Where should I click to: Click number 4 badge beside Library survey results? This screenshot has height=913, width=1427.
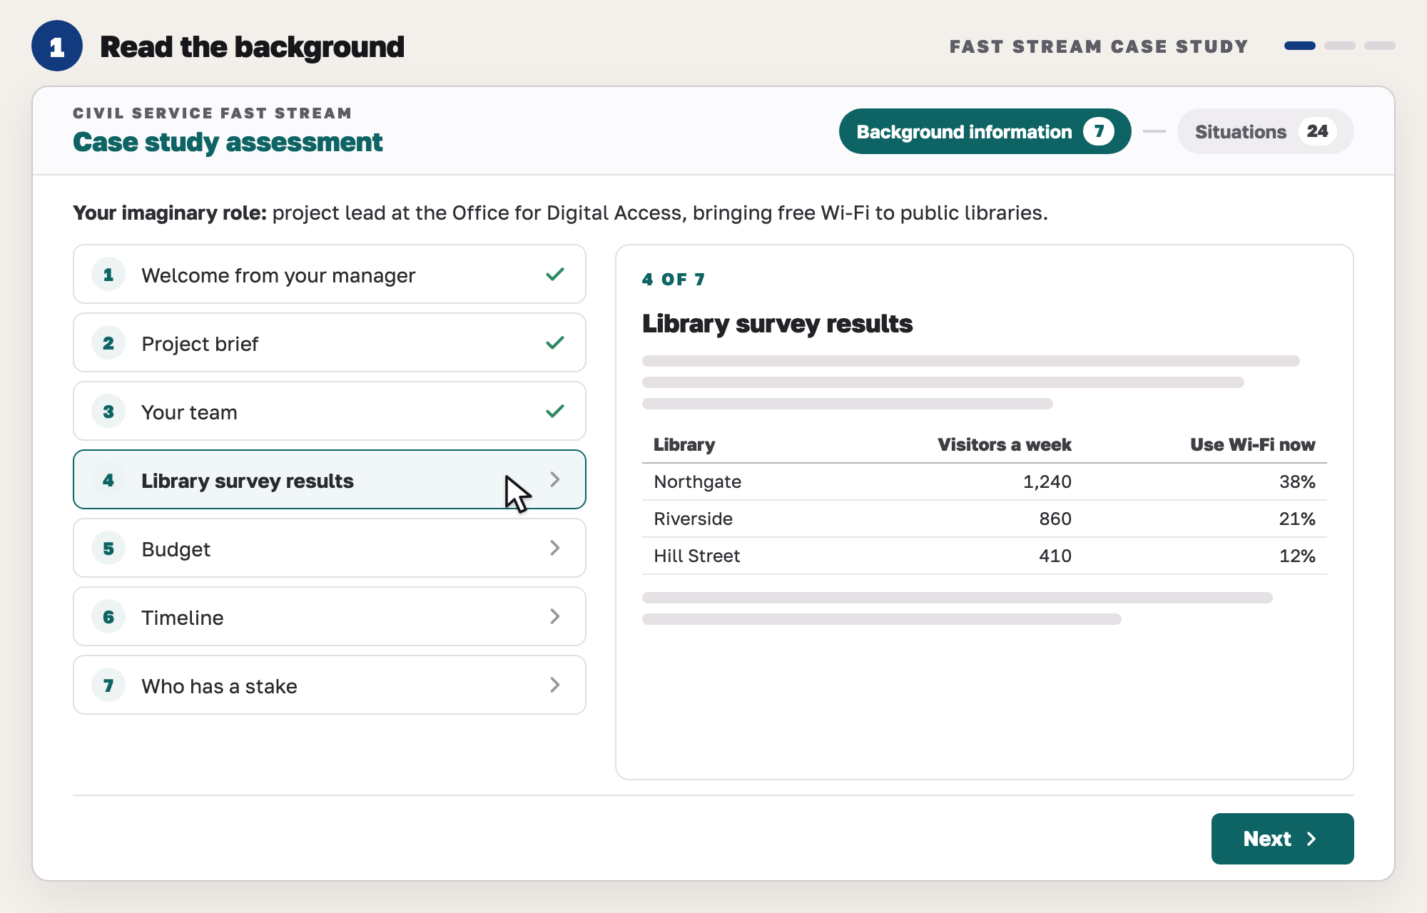pos(108,480)
